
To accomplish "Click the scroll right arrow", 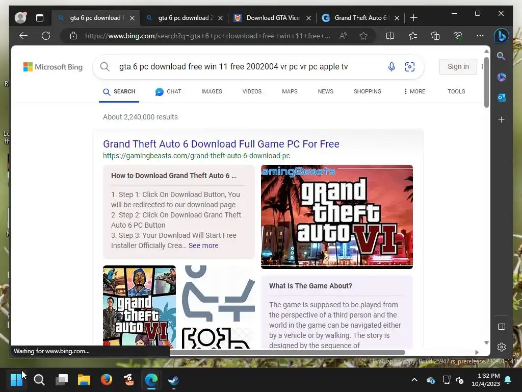I will tap(477, 352).
